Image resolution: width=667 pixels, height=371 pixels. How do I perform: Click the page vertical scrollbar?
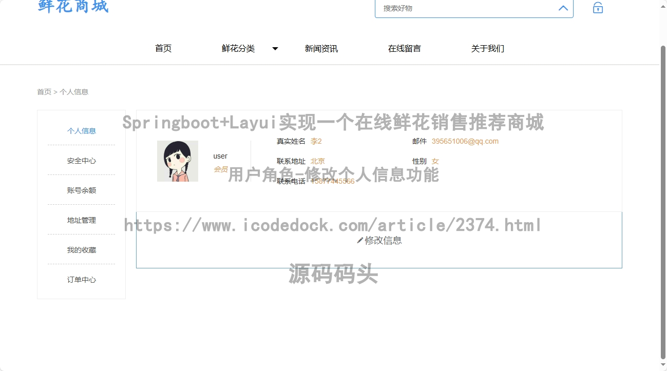click(663, 203)
